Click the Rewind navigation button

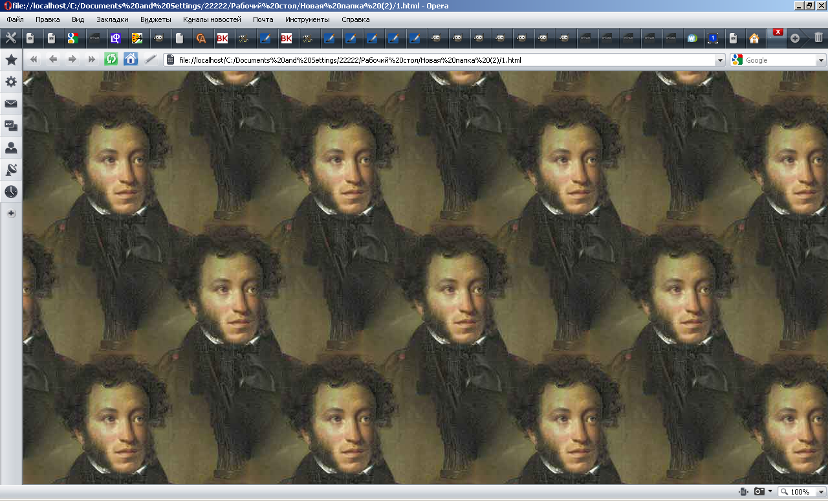tap(34, 60)
